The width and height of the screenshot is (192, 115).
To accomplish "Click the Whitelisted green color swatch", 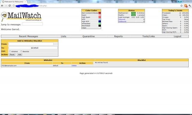I will coord(100,24).
